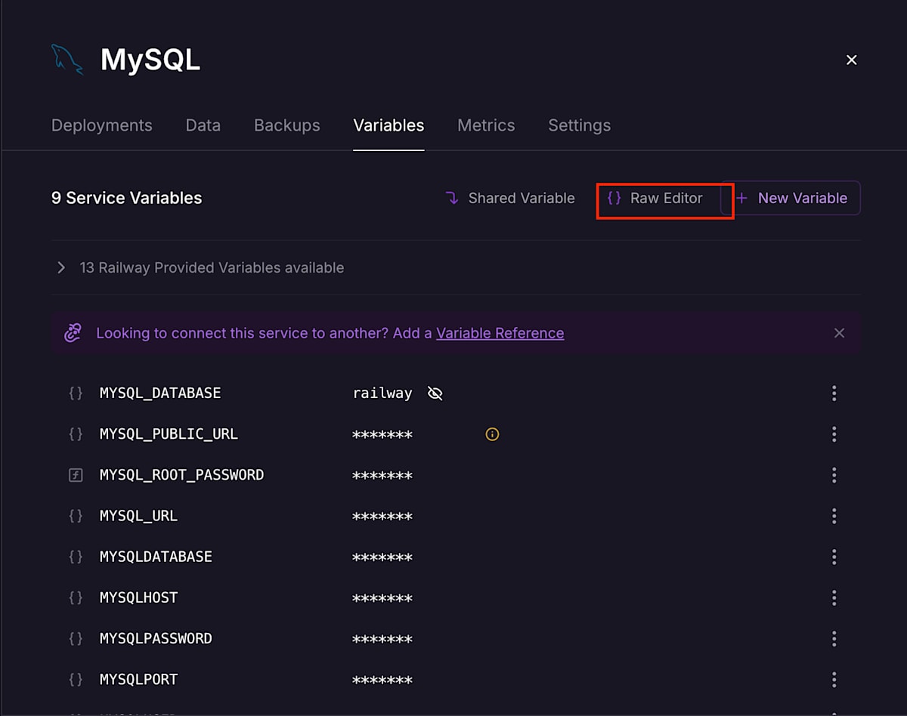Click braces icon beside MYSQL_DATABASE
The width and height of the screenshot is (907, 716).
[76, 393]
